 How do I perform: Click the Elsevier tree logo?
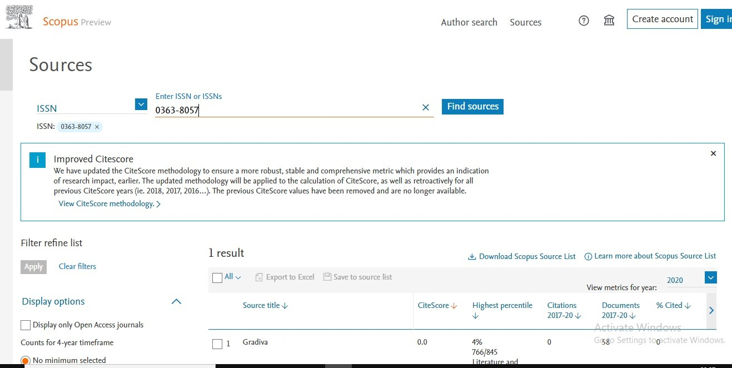19,17
